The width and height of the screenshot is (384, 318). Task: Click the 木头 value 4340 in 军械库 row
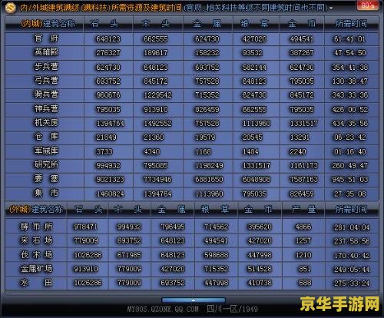(152, 152)
